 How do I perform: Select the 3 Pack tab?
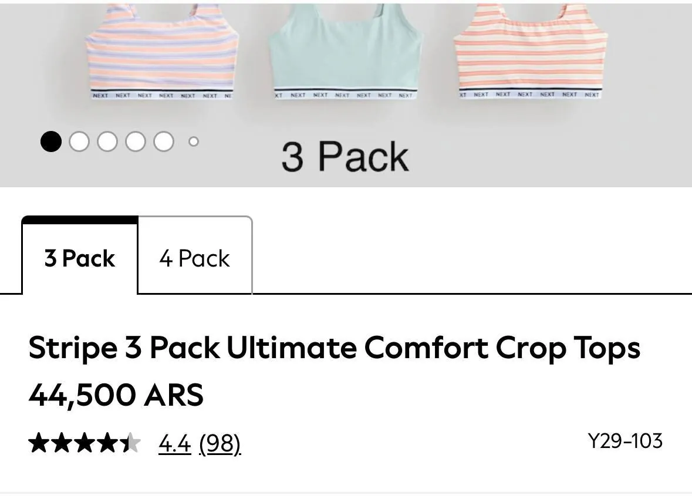tap(80, 255)
